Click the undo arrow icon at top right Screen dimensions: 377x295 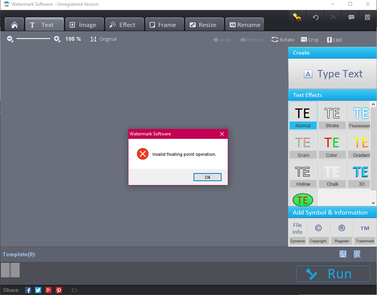315,17
